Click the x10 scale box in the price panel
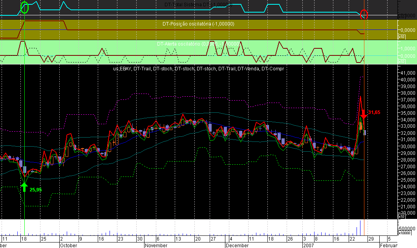The height and width of the screenshot is (248, 417). pyautogui.click(x=402, y=217)
